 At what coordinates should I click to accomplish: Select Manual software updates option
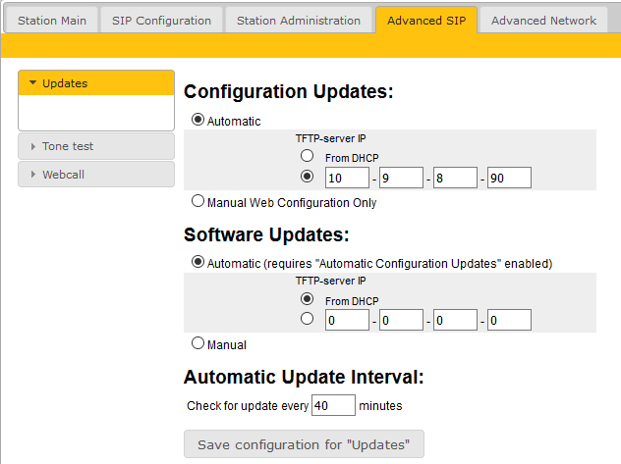click(x=198, y=344)
